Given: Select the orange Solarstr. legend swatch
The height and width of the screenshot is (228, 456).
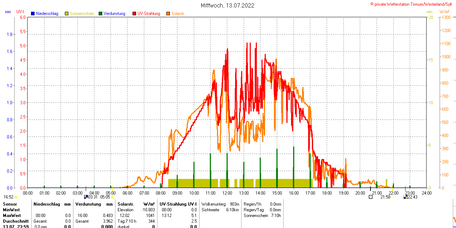Looking at the screenshot, I should [x=168, y=14].
